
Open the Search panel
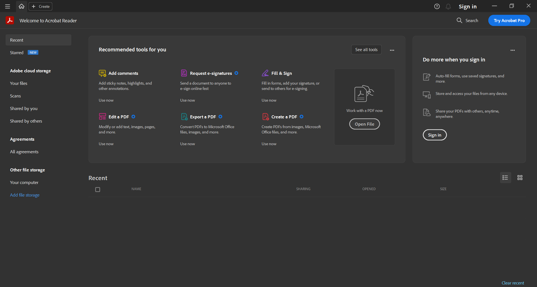467,20
